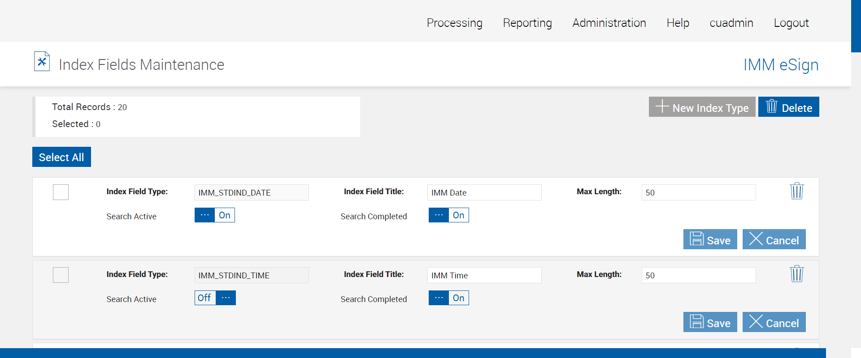Click the trash icon in IMM Time row
This screenshot has width=861, height=358.
coord(796,274)
